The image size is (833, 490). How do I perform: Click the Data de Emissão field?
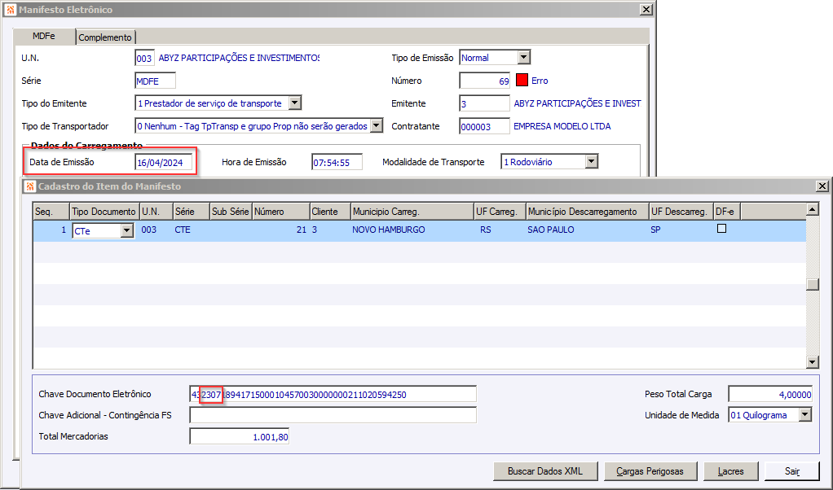[x=163, y=162]
